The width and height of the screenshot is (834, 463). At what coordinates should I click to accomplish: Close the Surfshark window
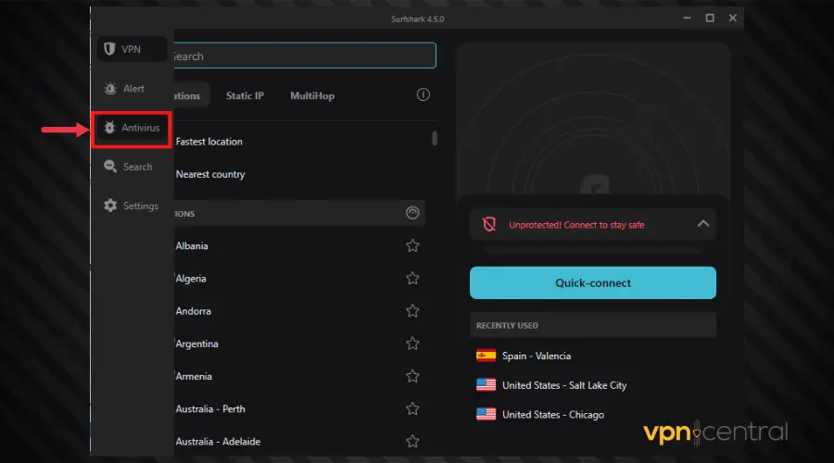(x=732, y=19)
